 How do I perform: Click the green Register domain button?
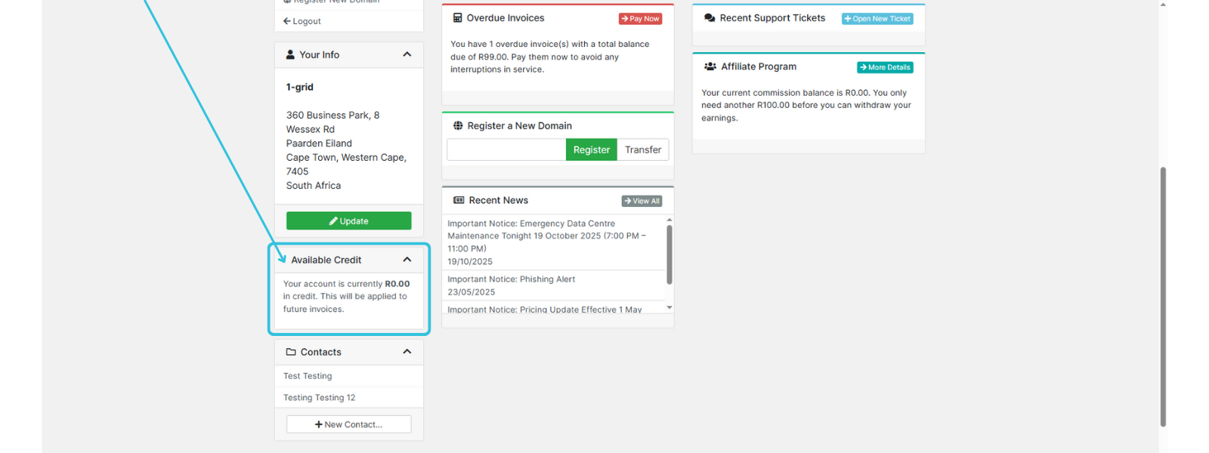pos(591,149)
